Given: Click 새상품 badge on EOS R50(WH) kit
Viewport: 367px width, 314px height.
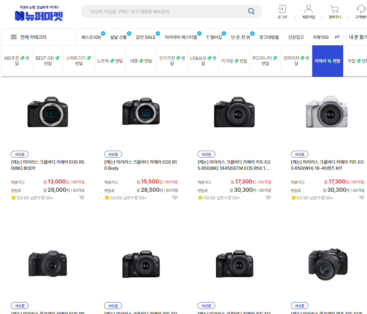Looking at the screenshot, I should pyautogui.click(x=300, y=154).
